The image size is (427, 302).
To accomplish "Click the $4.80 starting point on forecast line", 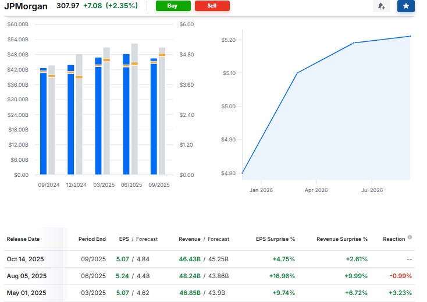I will 243,173.
